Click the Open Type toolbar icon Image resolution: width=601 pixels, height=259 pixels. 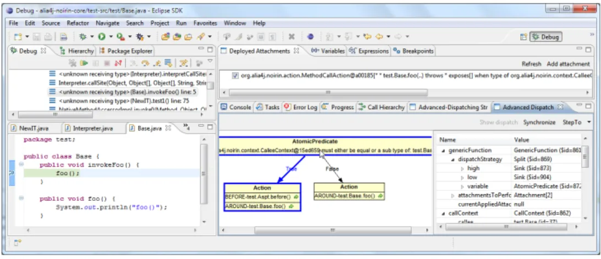pyautogui.click(x=188, y=37)
